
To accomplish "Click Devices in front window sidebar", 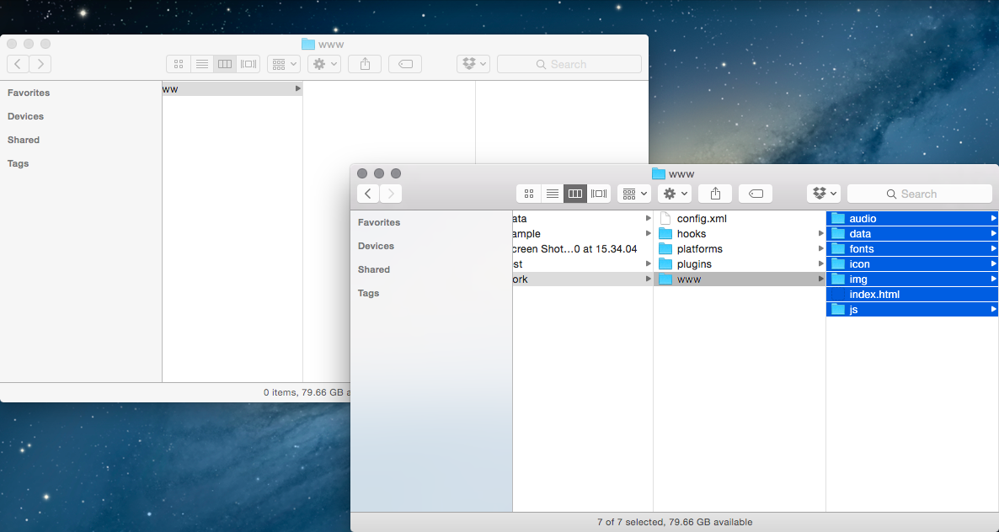I will point(376,246).
